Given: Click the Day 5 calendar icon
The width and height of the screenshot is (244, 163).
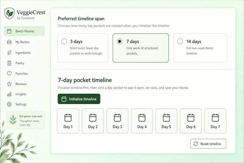Looking at the screenshot, I should point(166,118).
